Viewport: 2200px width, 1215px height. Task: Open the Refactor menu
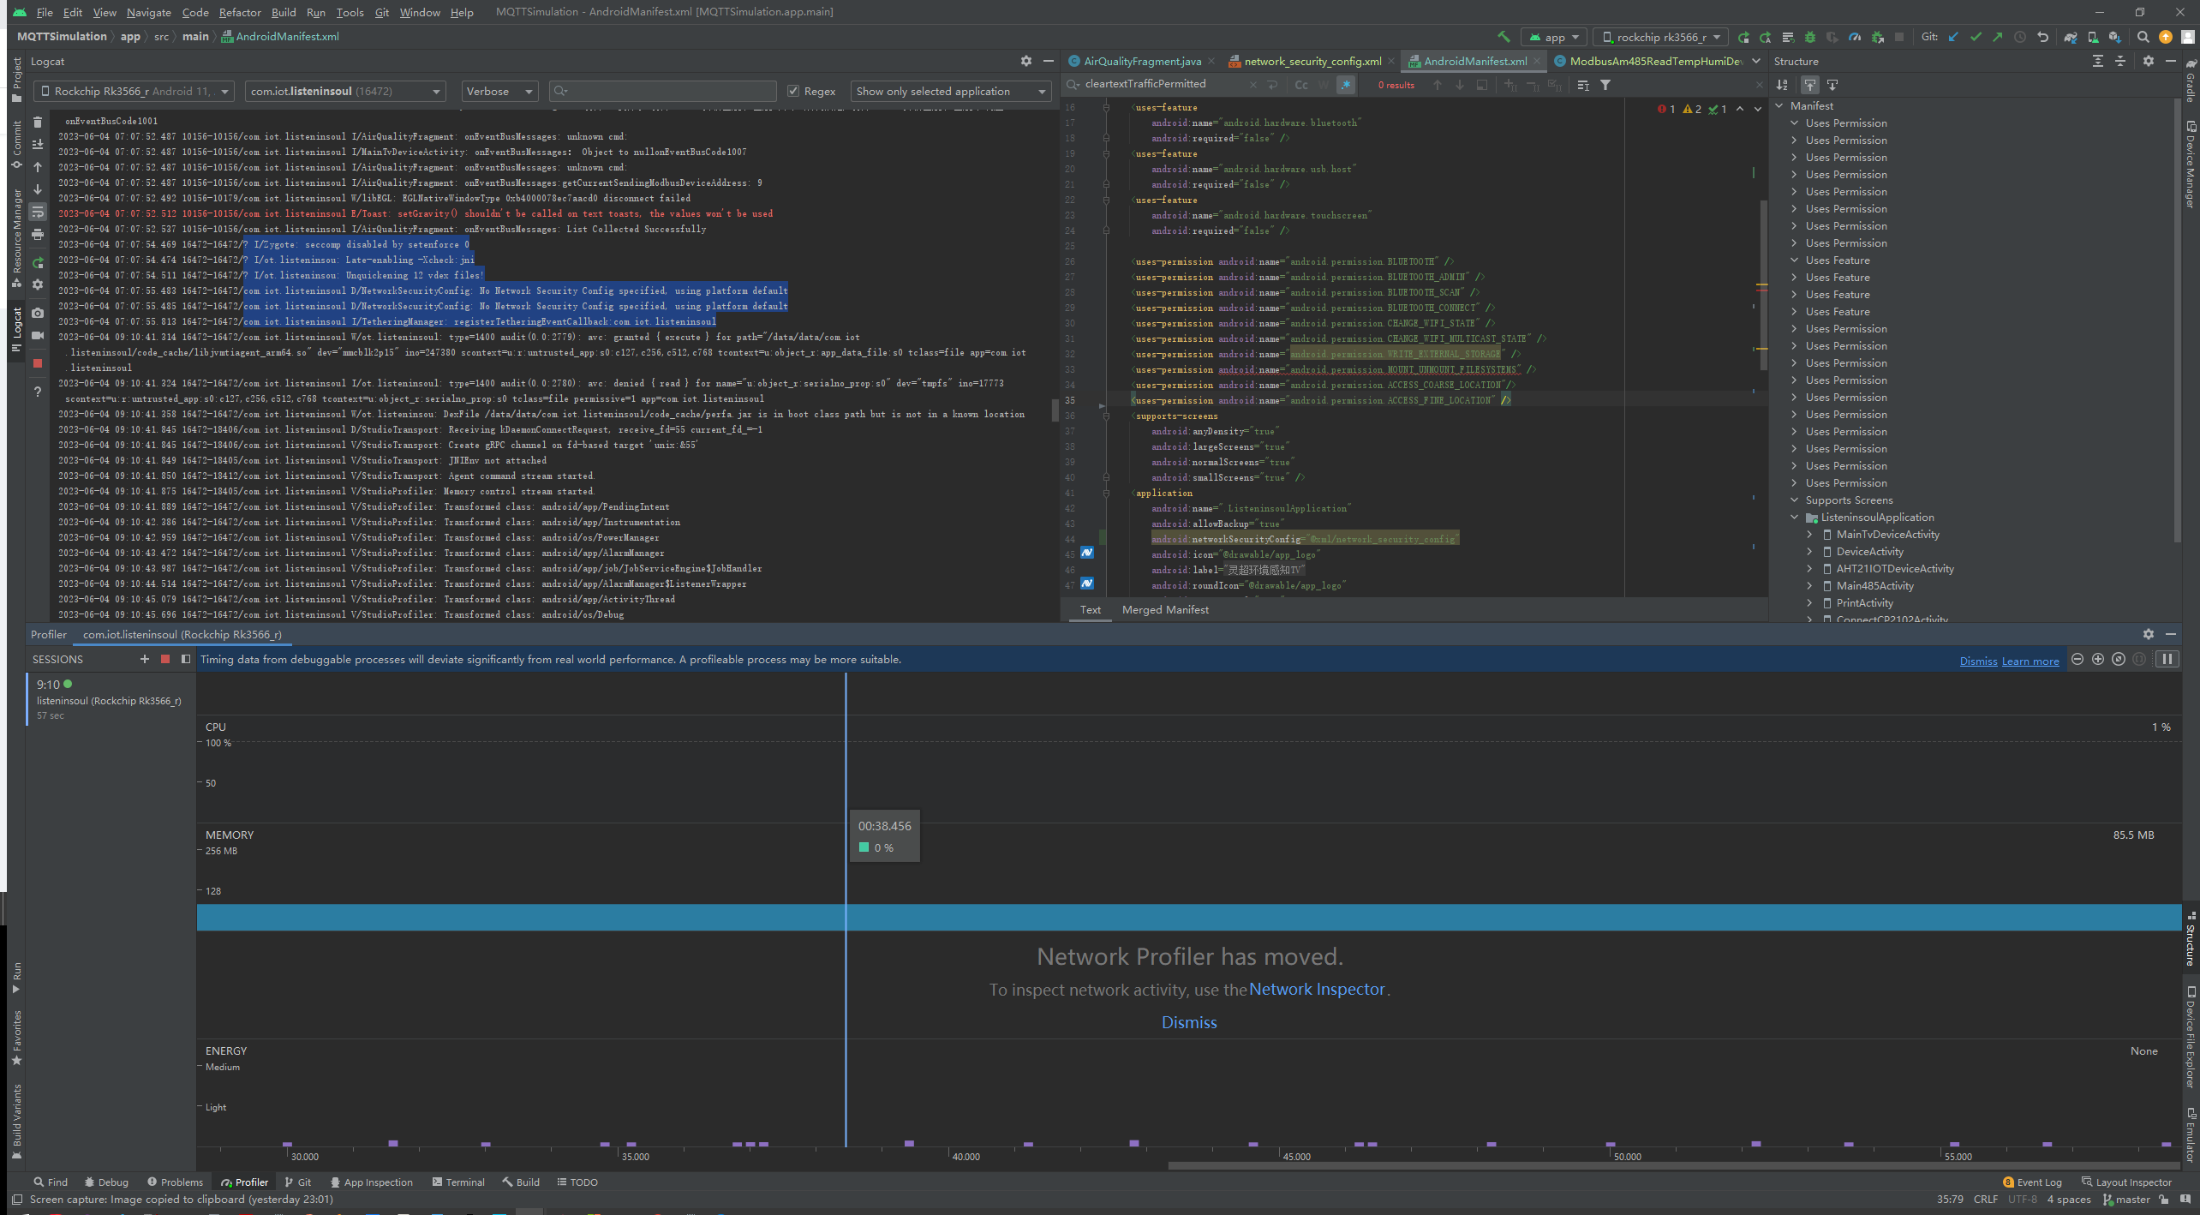[239, 12]
